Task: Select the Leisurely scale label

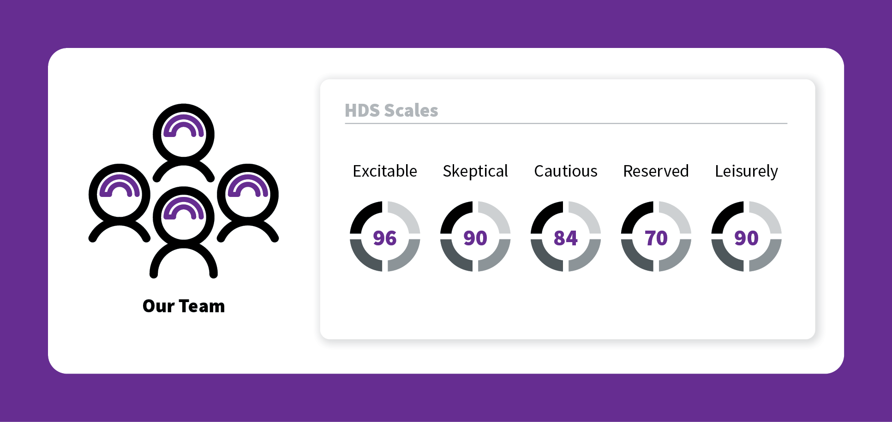Action: coord(746,172)
